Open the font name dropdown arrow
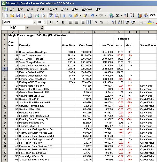Image resolution: width=157 pixels, height=162 pixels. 35,22
